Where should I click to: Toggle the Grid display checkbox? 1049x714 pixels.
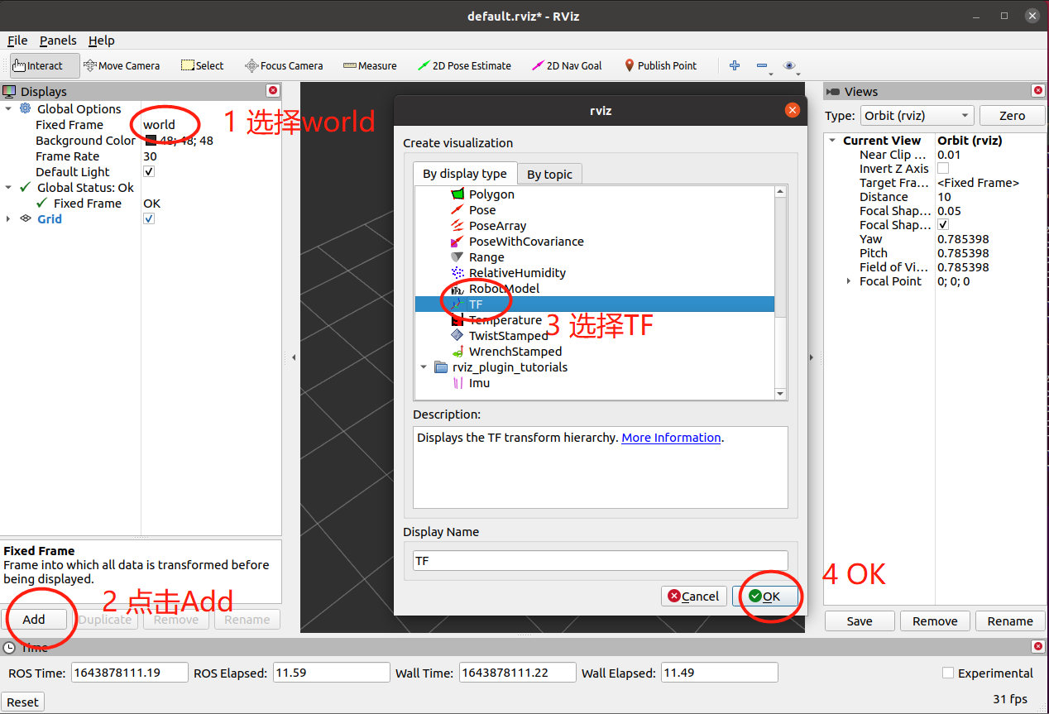(149, 219)
